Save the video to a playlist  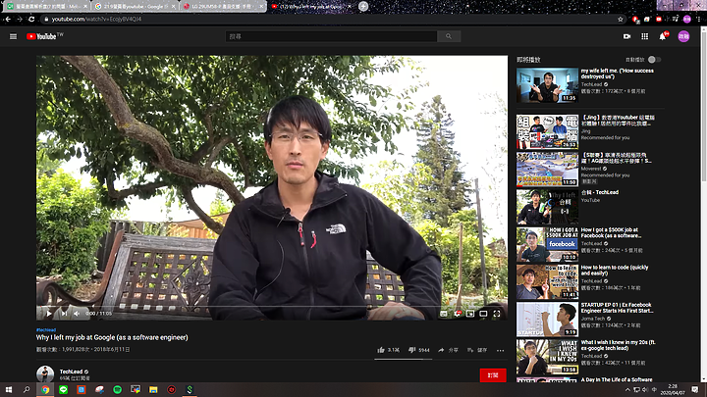pyautogui.click(x=476, y=350)
